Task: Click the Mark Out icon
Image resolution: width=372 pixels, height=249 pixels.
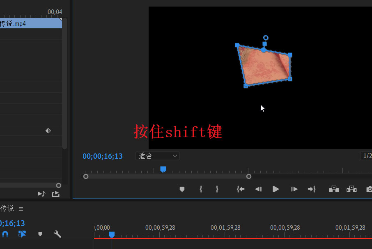Action: (217, 189)
